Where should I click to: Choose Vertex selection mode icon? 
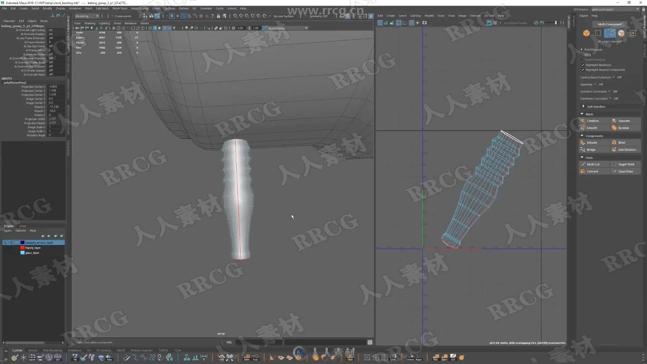tap(598, 33)
